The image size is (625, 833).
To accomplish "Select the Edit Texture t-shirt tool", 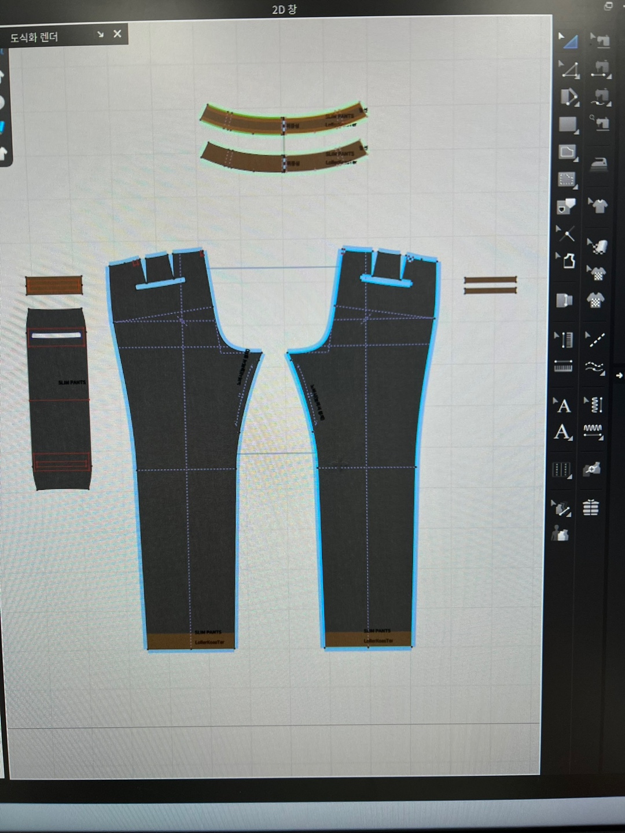I will pos(598,206).
